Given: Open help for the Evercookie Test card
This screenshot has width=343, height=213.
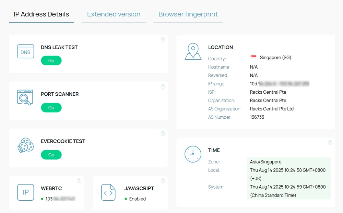Looking at the screenshot, I should 163,134.
